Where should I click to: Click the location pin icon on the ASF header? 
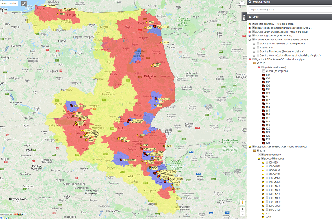coord(250,17)
